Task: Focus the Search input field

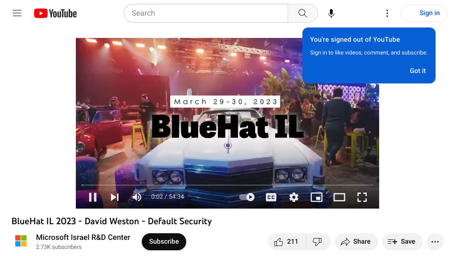Action: point(206,13)
